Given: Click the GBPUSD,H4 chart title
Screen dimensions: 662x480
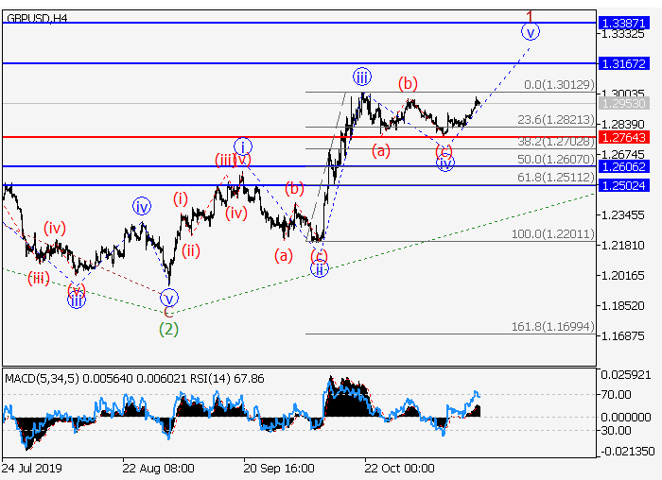Looking at the screenshot, I should pyautogui.click(x=36, y=18).
